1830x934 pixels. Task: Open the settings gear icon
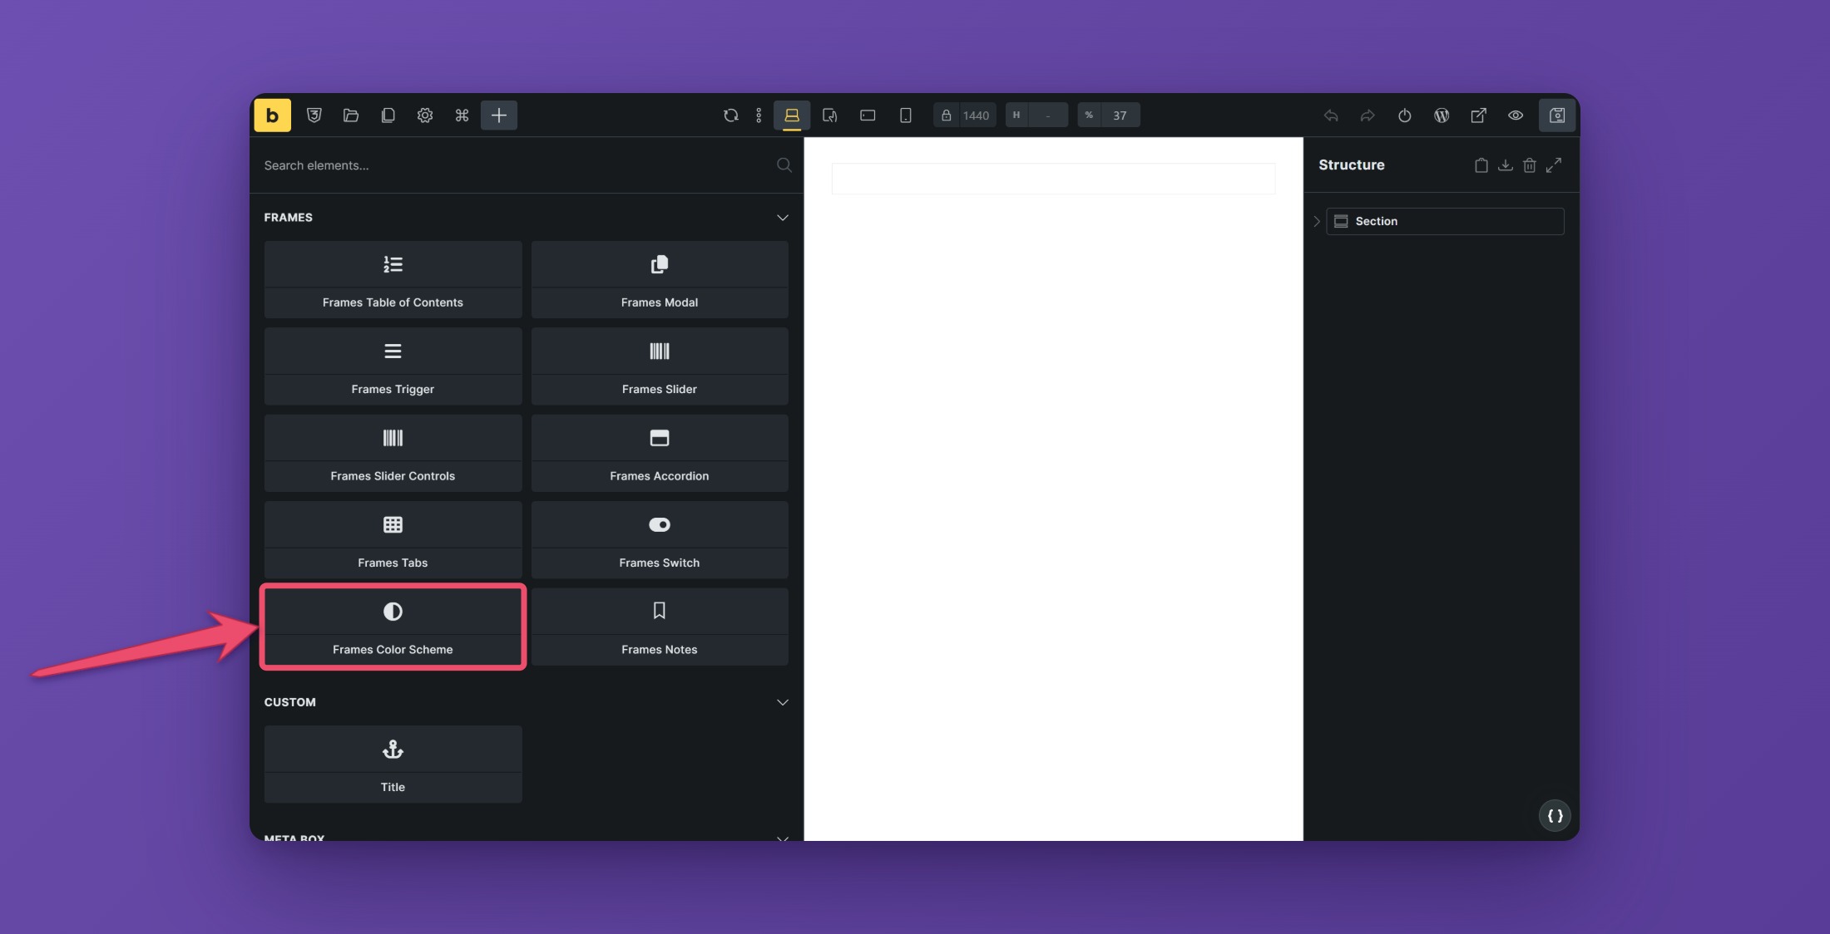tap(425, 116)
